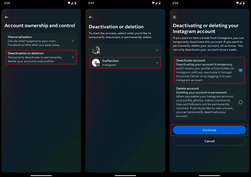Choose the Deactivate account option description
Viewport: 251px width, 177px height.
pos(205,72)
